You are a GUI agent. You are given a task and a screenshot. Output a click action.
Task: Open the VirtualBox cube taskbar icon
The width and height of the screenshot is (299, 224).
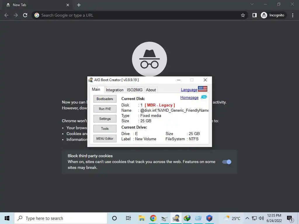point(209,218)
